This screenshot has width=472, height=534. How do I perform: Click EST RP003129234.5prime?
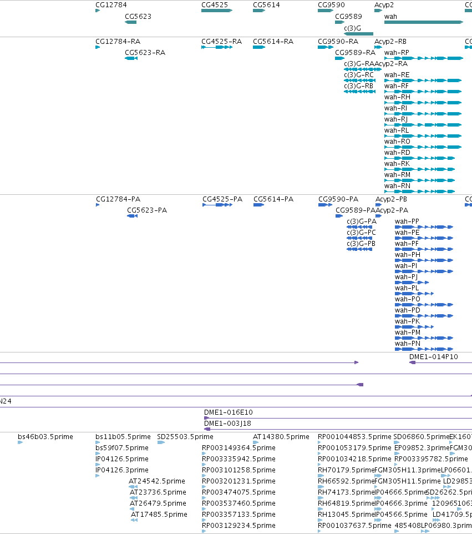point(238,526)
